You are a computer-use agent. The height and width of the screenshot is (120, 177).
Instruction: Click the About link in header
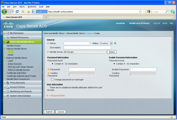coord(165,23)
